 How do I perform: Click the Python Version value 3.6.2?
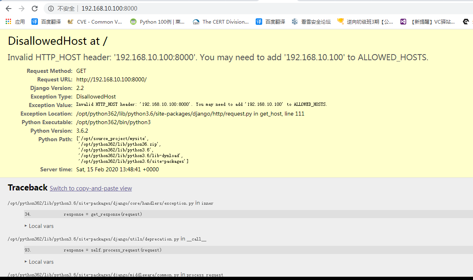click(x=82, y=131)
